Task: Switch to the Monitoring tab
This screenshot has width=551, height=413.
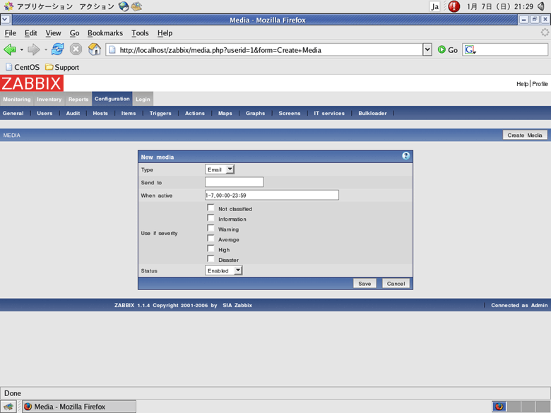Action: click(x=16, y=100)
